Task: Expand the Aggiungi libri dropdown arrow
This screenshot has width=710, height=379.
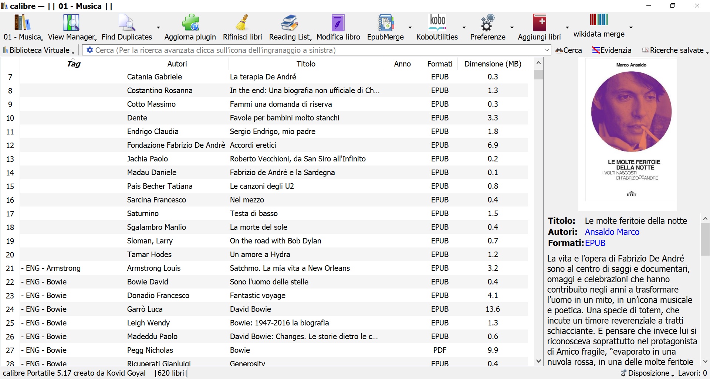Action: (567, 27)
